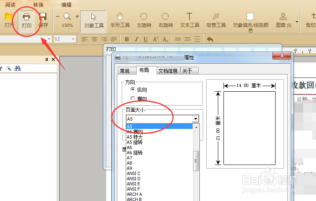Open file with folder icon
Viewport: 316px width, 201px height.
(x=9, y=20)
